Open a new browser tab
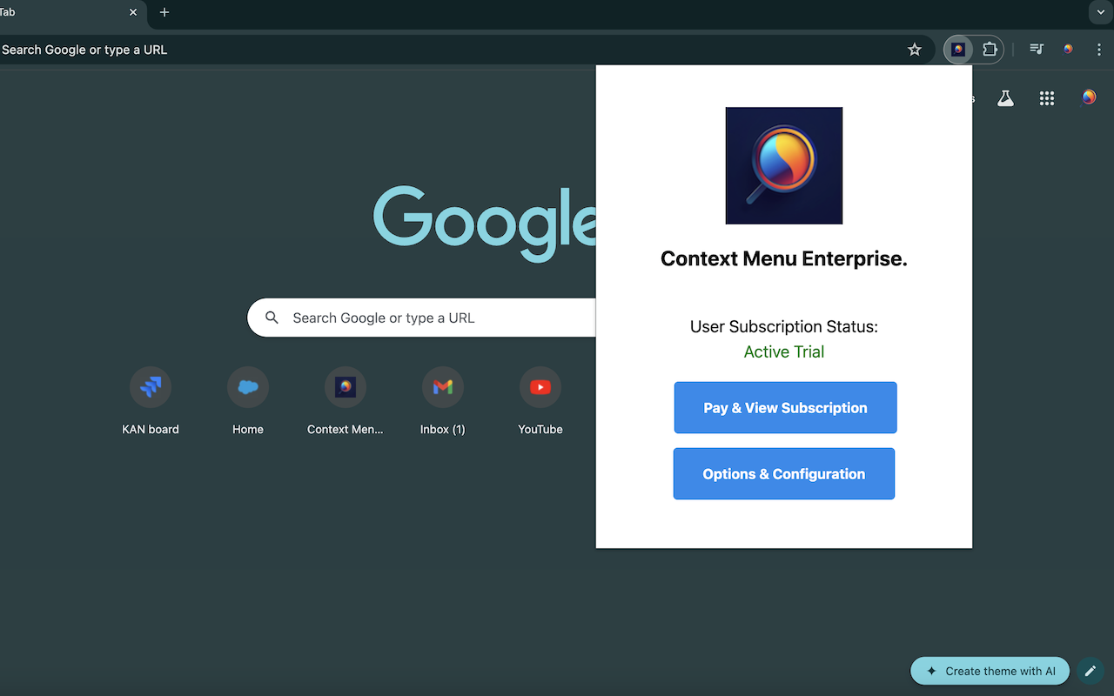 pos(164,13)
